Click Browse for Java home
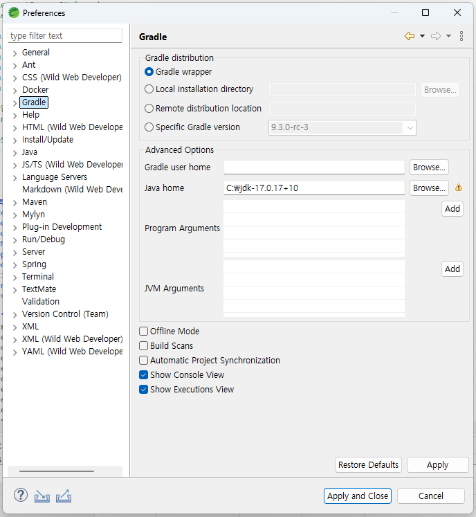The height and width of the screenshot is (517, 476). pos(429,188)
